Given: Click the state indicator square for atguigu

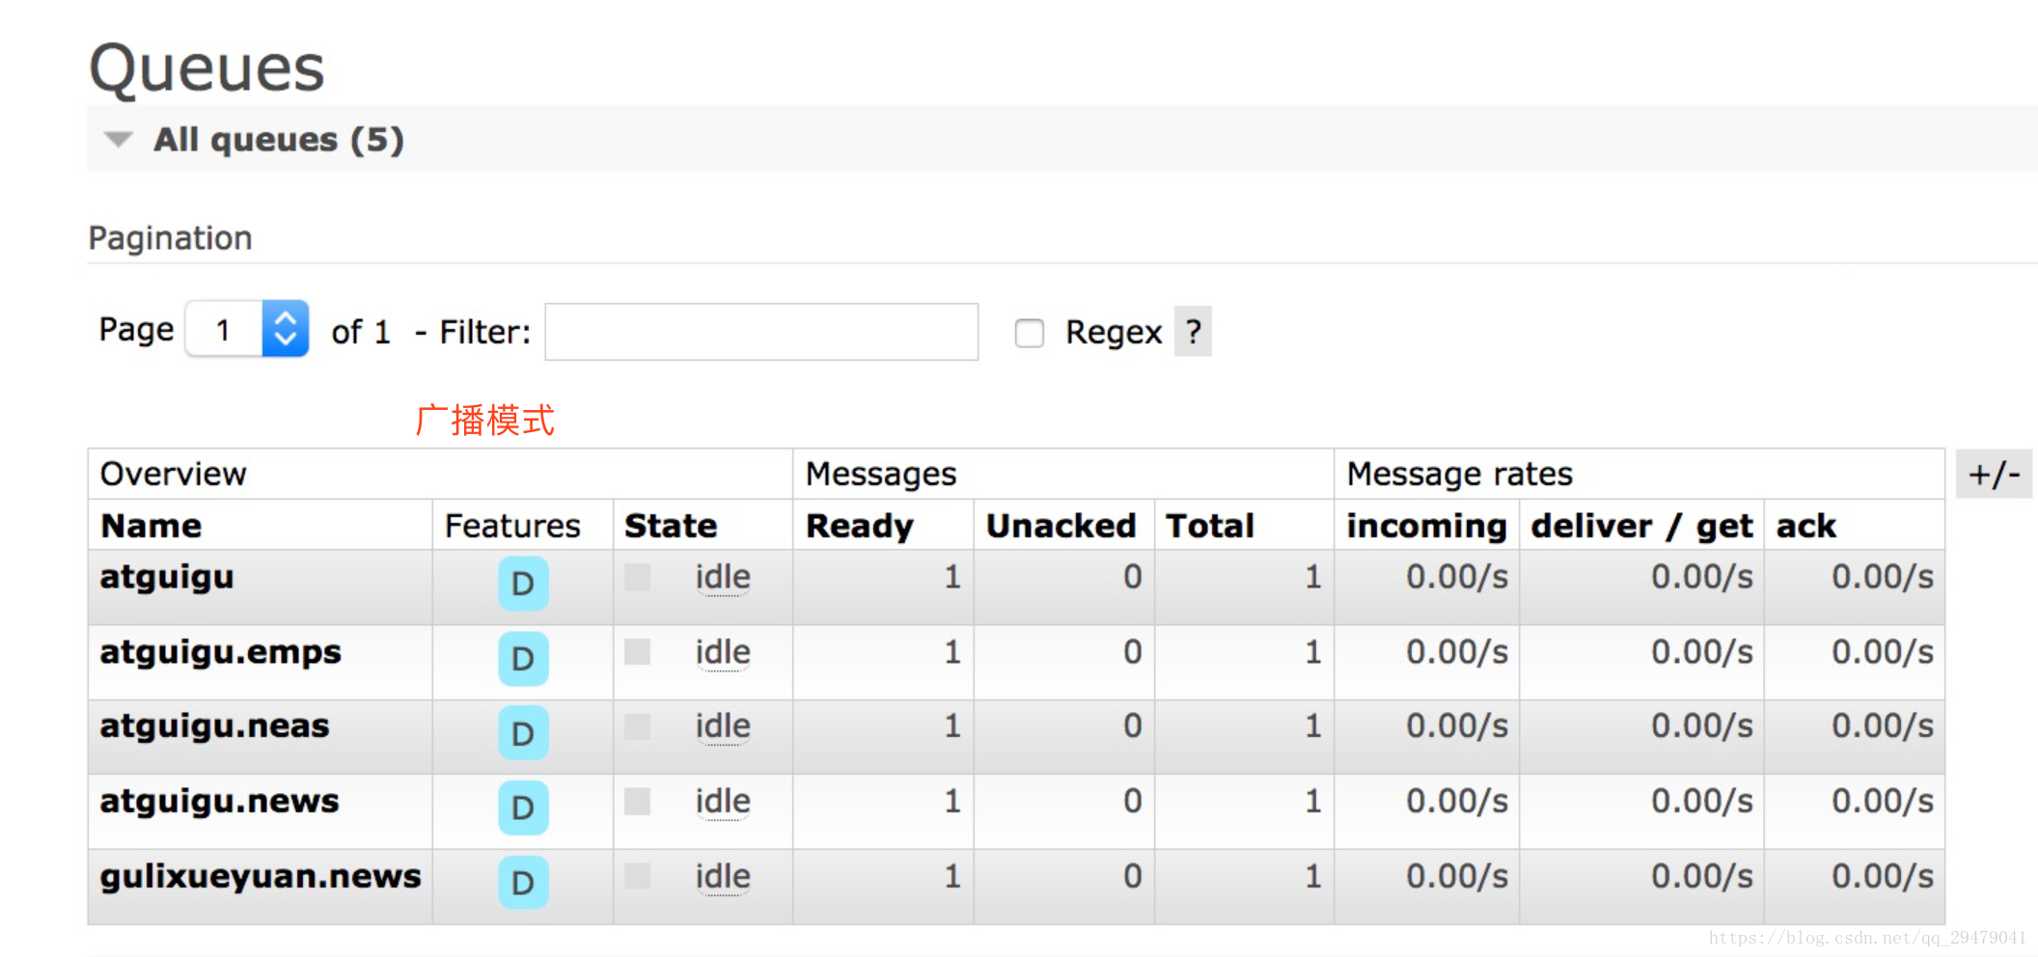Looking at the screenshot, I should pos(637,577).
